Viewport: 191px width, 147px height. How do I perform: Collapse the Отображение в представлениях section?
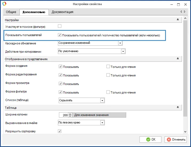pos(178,59)
